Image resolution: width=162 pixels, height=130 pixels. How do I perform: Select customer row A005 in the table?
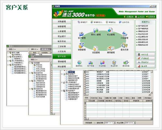coord(118,83)
